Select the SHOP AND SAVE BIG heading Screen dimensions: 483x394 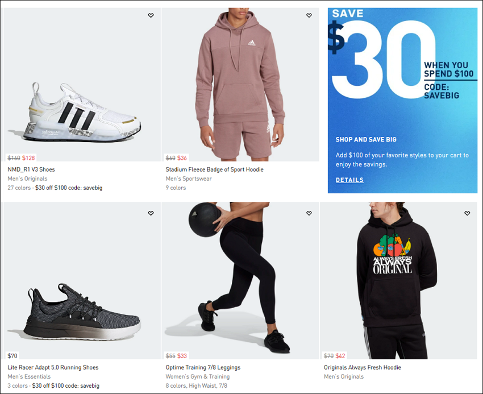(x=366, y=139)
